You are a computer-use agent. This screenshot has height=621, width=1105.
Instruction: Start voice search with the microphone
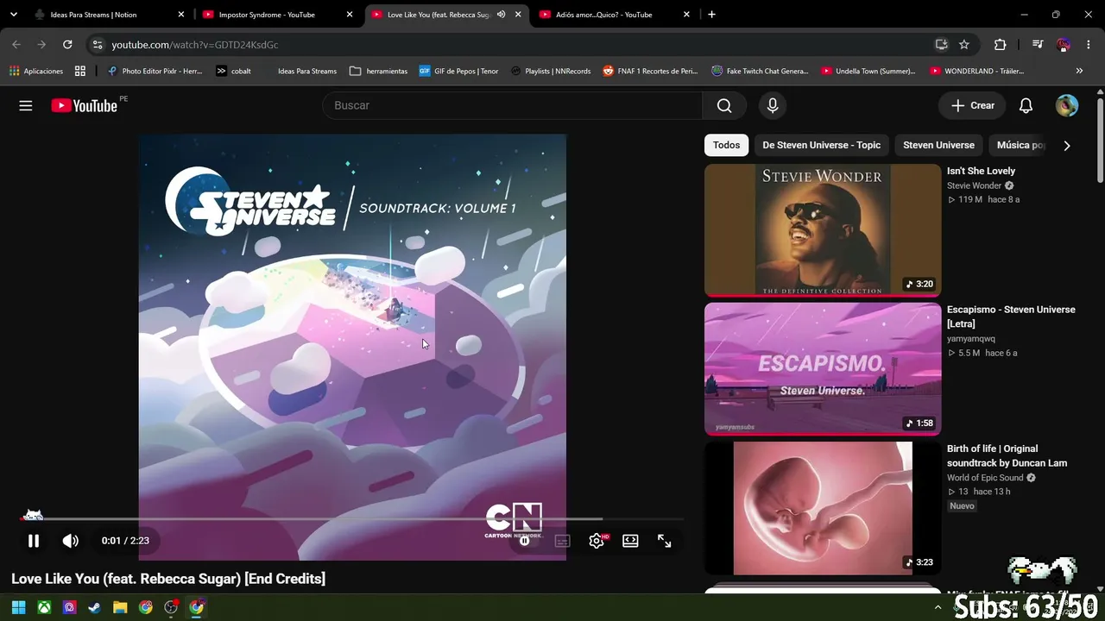(773, 105)
